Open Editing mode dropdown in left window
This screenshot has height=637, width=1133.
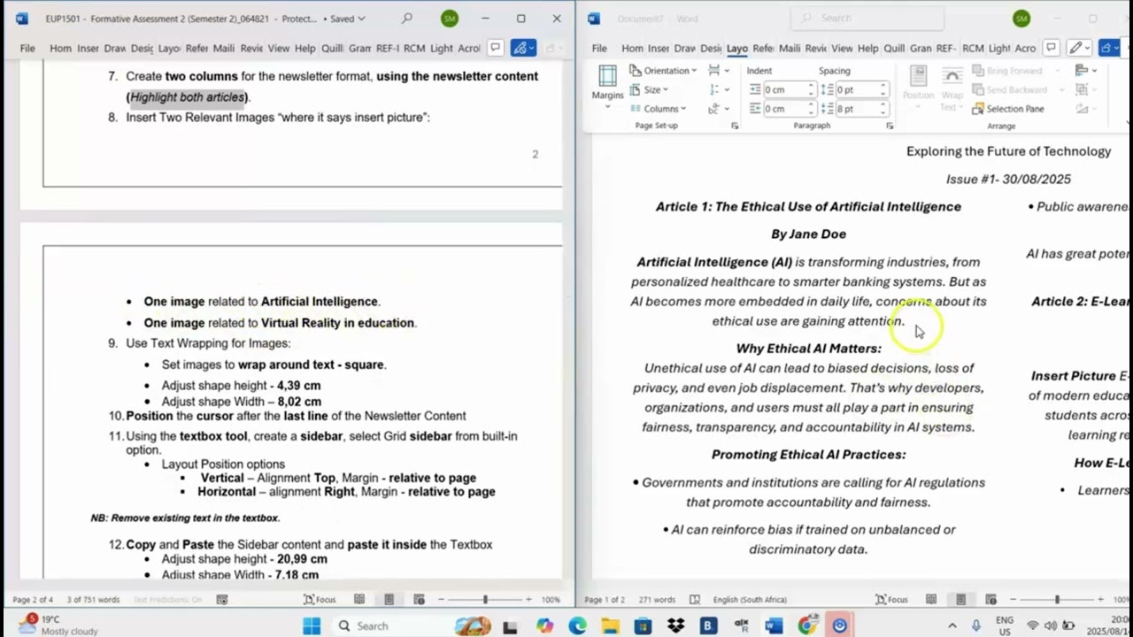[x=521, y=48]
